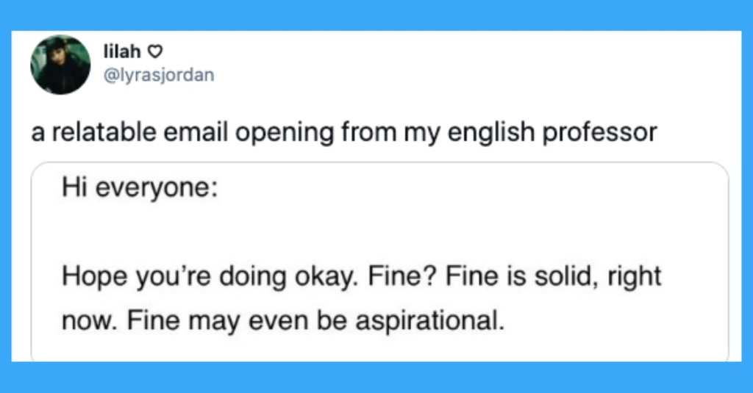753x393 pixels.
Task: Open lilah's profile picture avatar
Action: click(60, 65)
